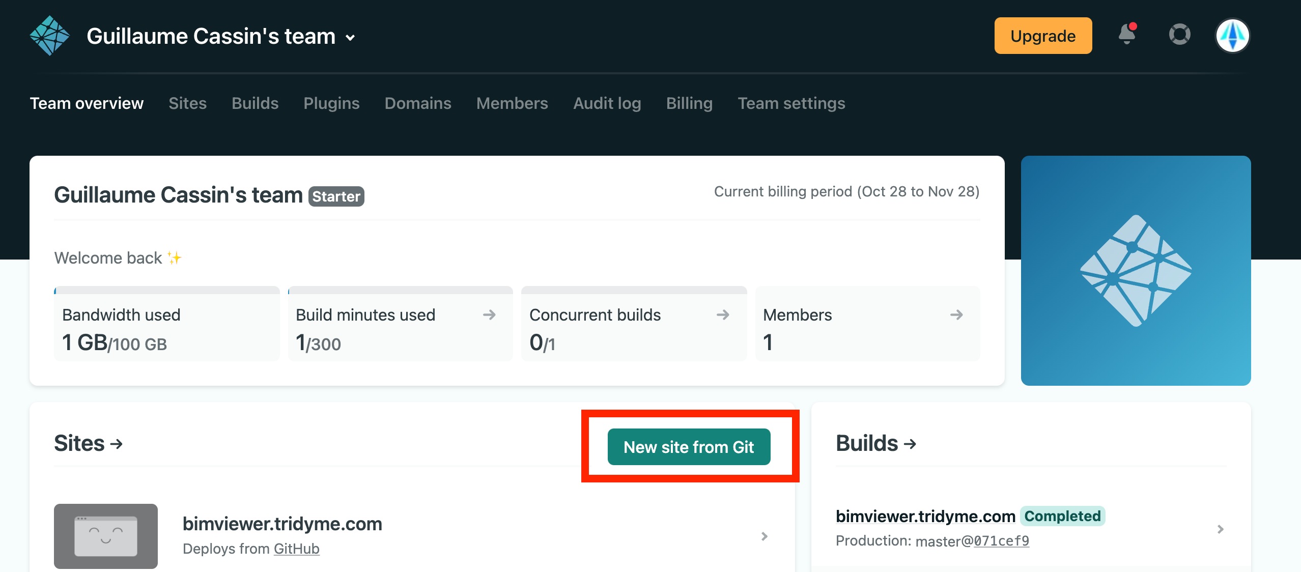Click chevron on bimviewer.tridyme.com build row

(1220, 529)
